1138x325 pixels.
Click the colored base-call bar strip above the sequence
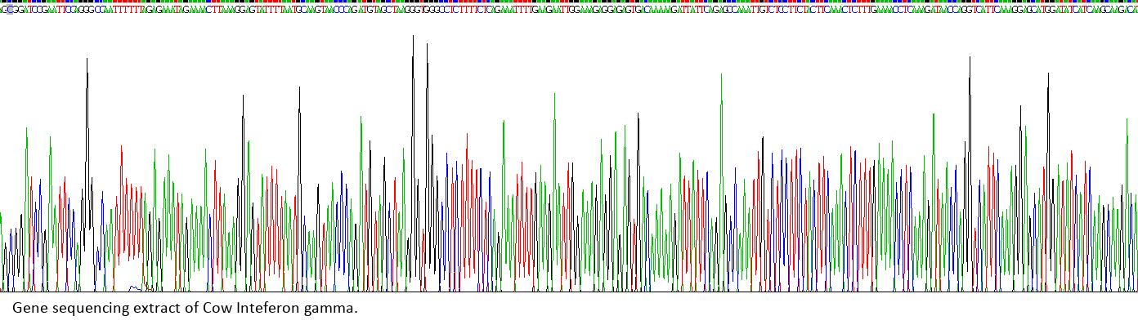[x=569, y=2]
